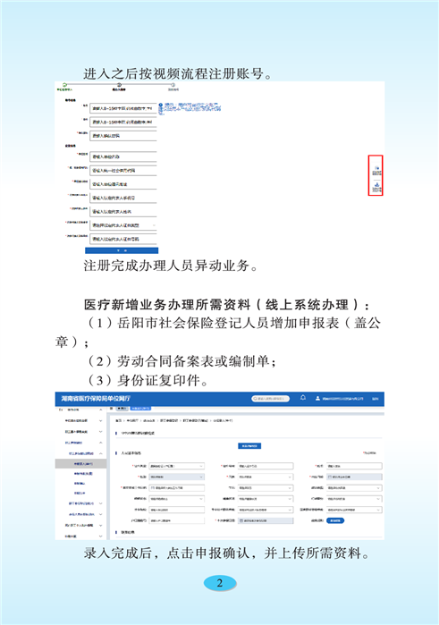
Task: Focus the name input at the first row's right end
Action: (x=354, y=466)
